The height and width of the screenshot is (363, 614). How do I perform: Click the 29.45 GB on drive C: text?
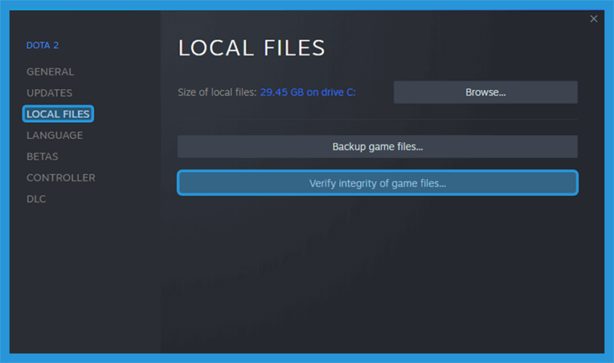click(308, 92)
